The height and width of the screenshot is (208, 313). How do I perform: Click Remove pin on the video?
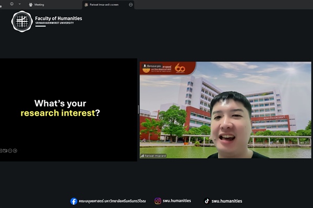(152, 67)
